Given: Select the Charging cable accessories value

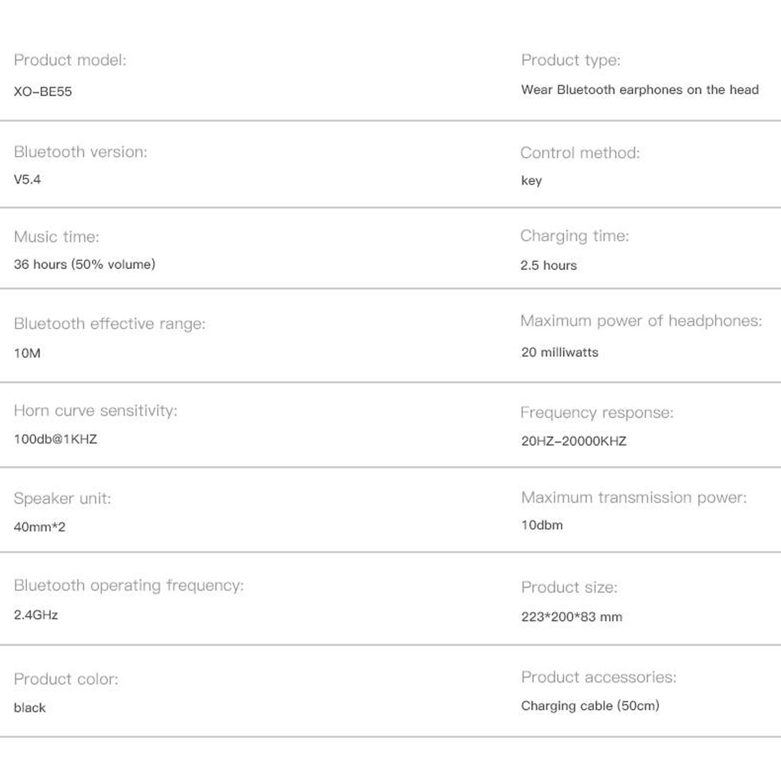Looking at the screenshot, I should pos(590,706).
